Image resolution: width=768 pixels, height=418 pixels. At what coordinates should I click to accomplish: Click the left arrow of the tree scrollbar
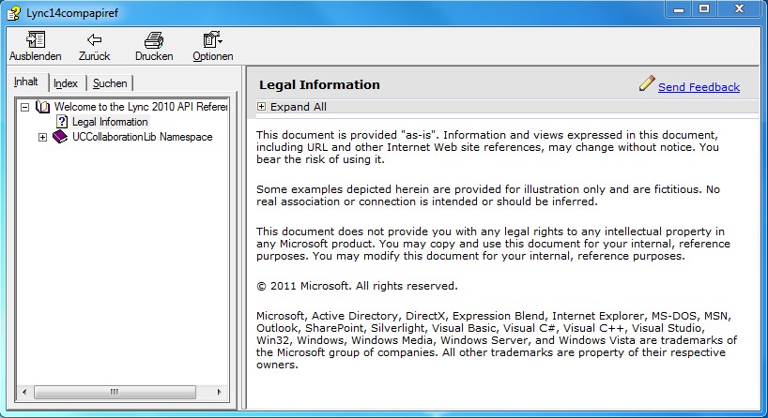pos(24,392)
